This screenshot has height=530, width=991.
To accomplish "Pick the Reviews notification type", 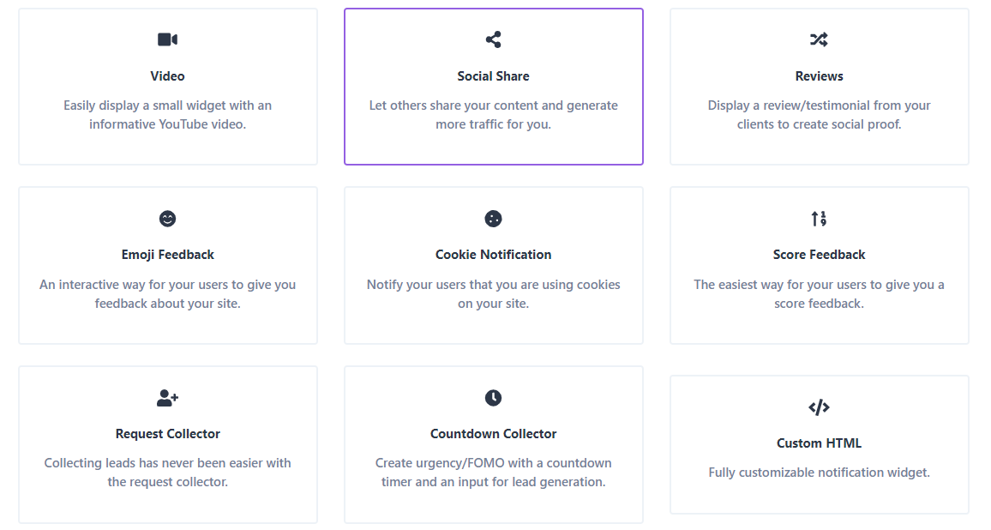I will tap(819, 76).
